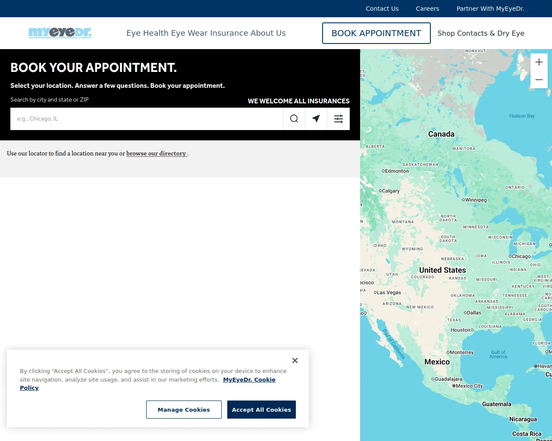Open the search filters icon
This screenshot has height=441, width=552.
(x=339, y=119)
